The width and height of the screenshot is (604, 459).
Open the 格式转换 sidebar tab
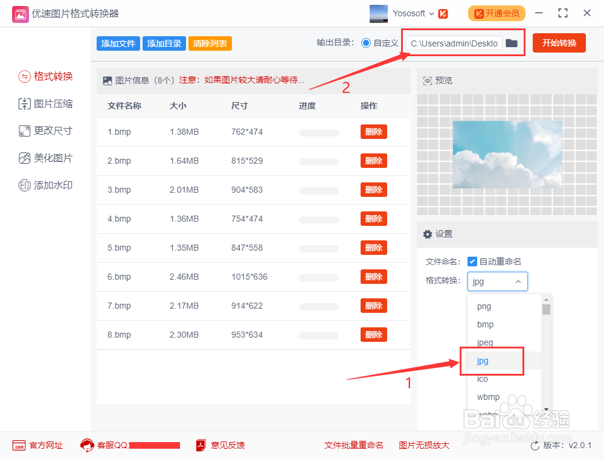[45, 76]
